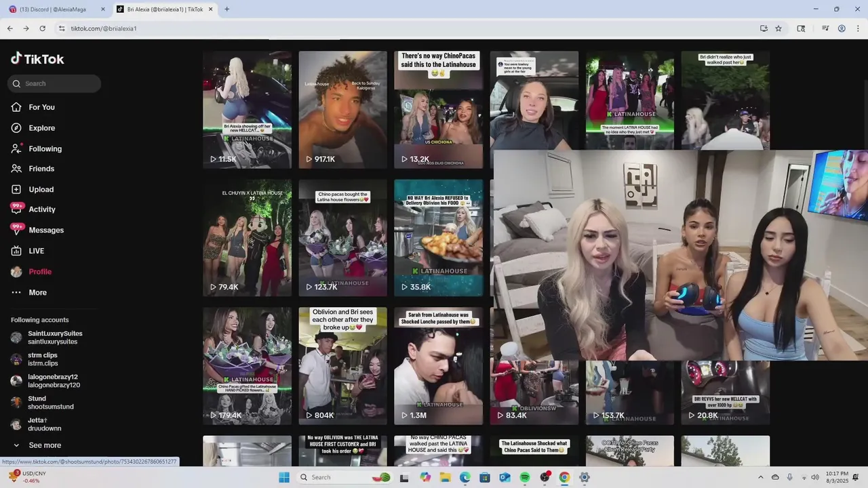
Task: Open food delivery video with 35.8K views
Action: (438, 238)
